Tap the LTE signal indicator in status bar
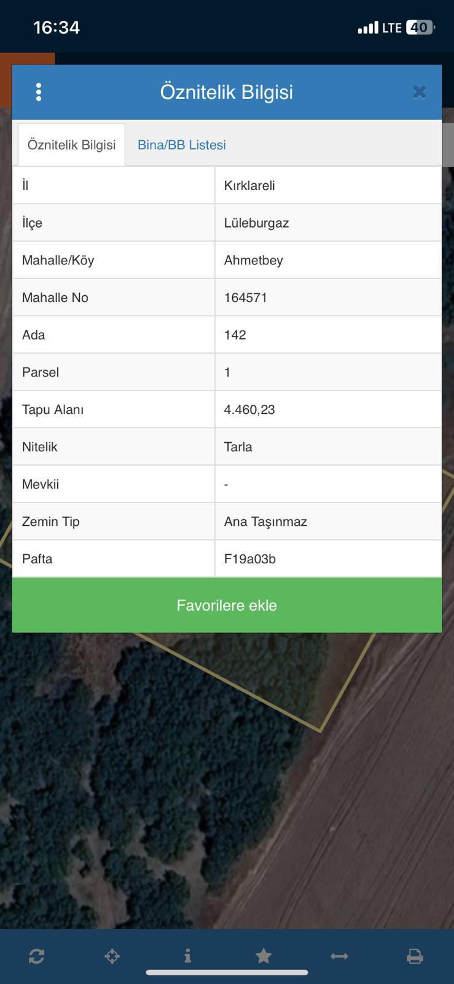Viewport: 454px width, 984px height. click(391, 28)
